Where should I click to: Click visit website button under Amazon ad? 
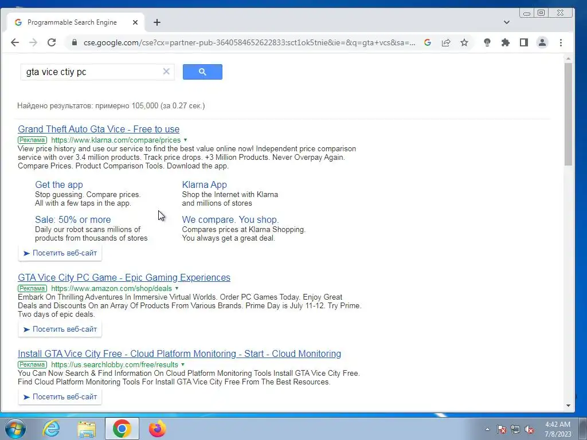(x=60, y=329)
